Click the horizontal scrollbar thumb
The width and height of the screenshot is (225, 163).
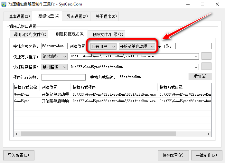[98, 134]
